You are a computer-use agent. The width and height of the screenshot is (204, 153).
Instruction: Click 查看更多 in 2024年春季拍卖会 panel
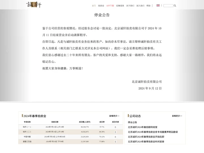(114, 116)
